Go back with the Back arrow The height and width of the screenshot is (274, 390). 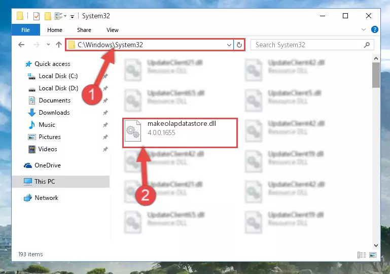[x=21, y=45]
